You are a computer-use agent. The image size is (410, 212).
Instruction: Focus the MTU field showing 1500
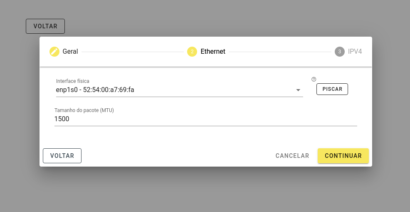(205, 119)
